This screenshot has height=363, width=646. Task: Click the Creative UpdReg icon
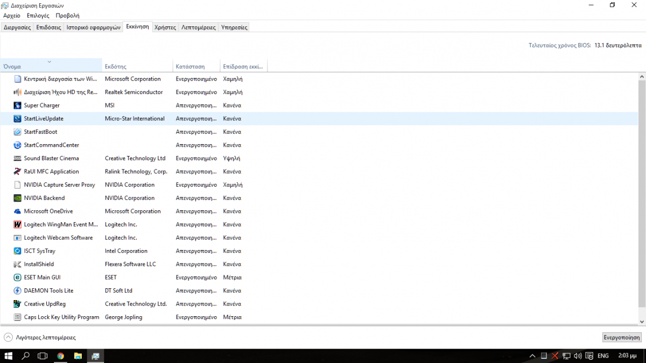[x=18, y=304]
